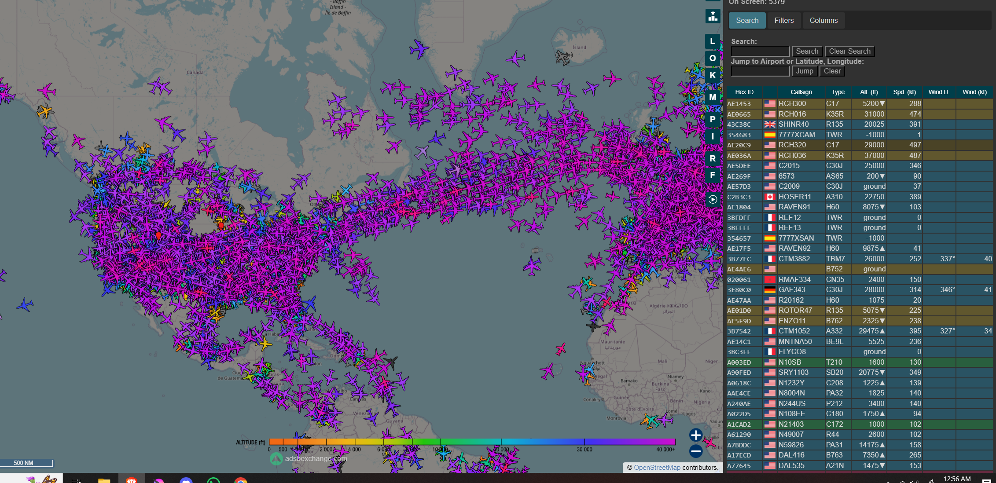This screenshot has height=483, width=996.
Task: Select the lone purple aircraft in mid-Atlantic
Action: pos(532,266)
